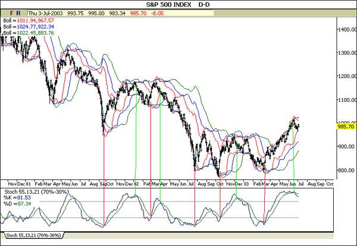Click the 800.00 price axis label

[347, 171]
